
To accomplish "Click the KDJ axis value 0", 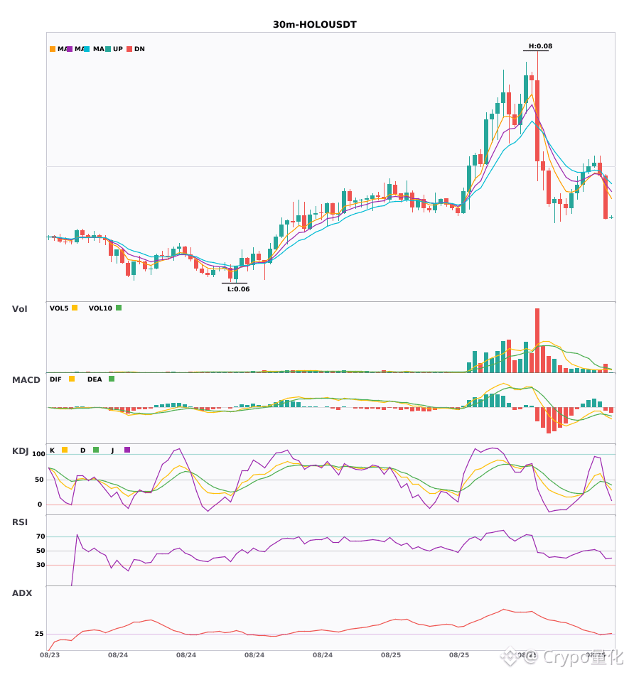I will point(40,504).
